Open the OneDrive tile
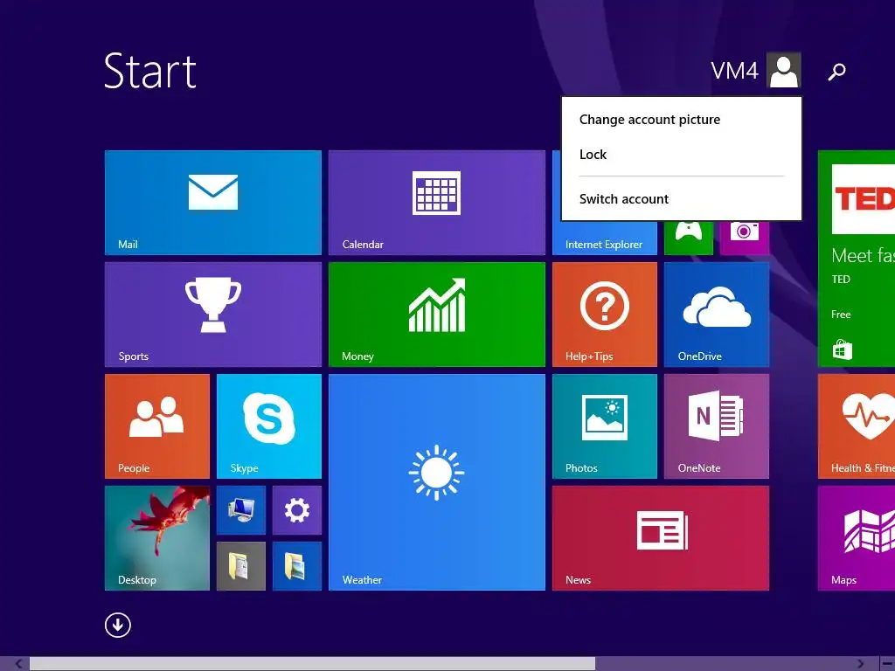Viewport: 895px width, 671px height. click(x=717, y=315)
